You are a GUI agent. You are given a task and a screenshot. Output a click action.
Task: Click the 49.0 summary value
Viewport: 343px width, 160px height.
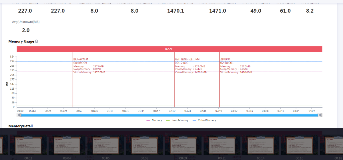256,11
